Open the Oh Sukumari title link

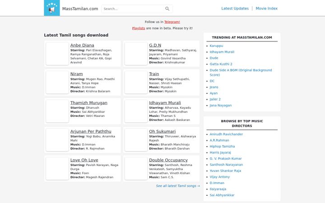(x=162, y=131)
